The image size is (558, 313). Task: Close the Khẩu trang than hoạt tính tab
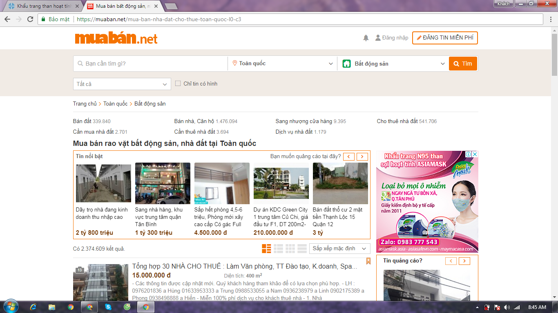click(77, 6)
